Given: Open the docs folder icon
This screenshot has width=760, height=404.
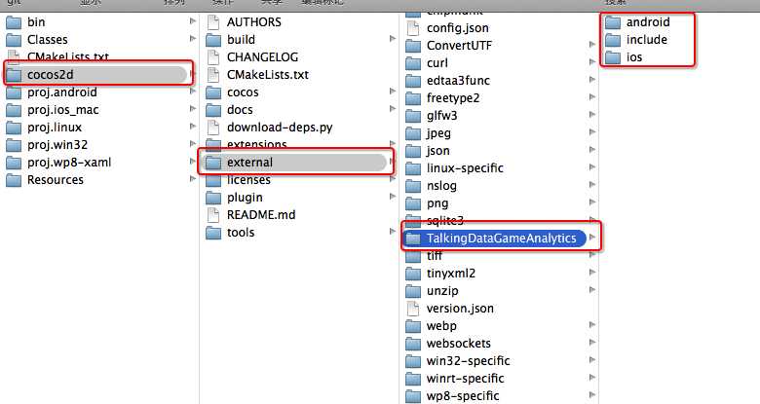Looking at the screenshot, I should click(x=213, y=110).
